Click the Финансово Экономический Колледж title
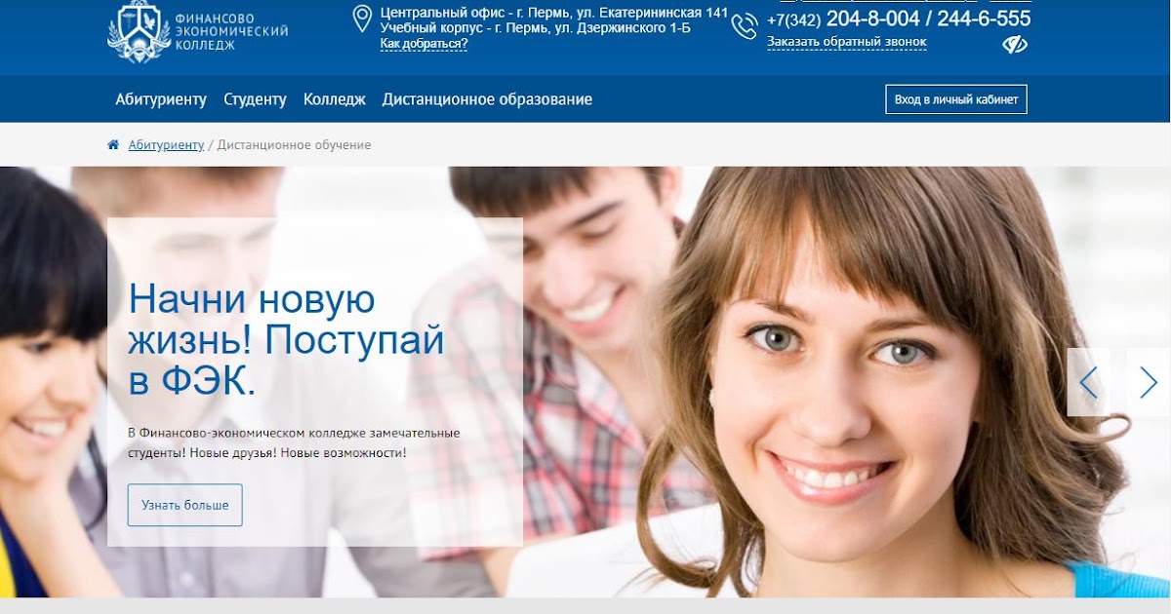The width and height of the screenshot is (1171, 614). coord(232,31)
